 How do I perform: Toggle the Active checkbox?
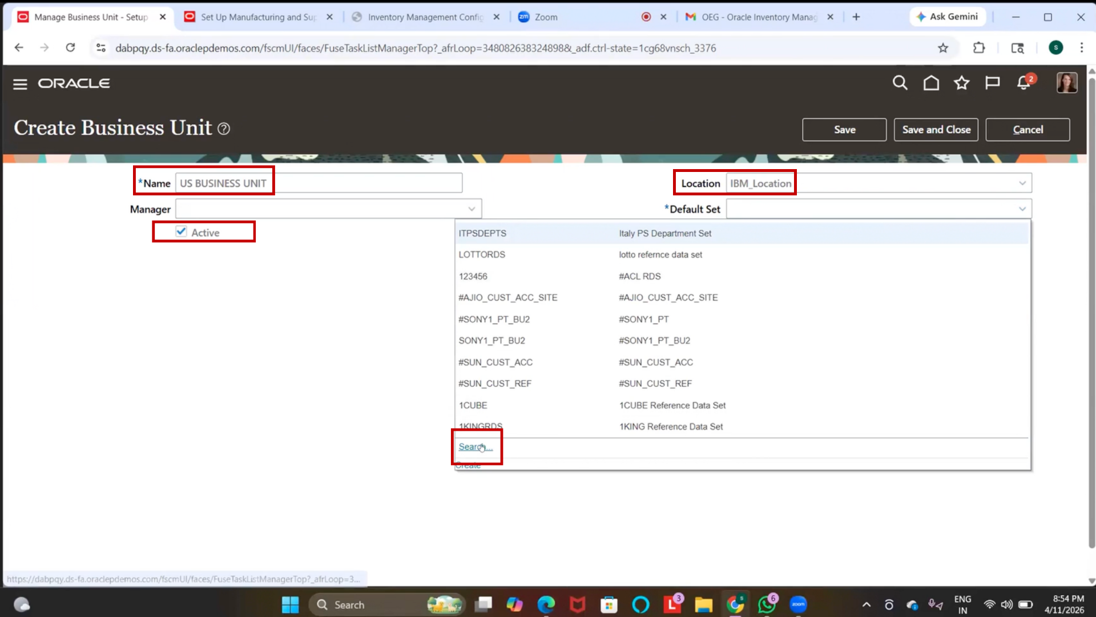pos(181,231)
